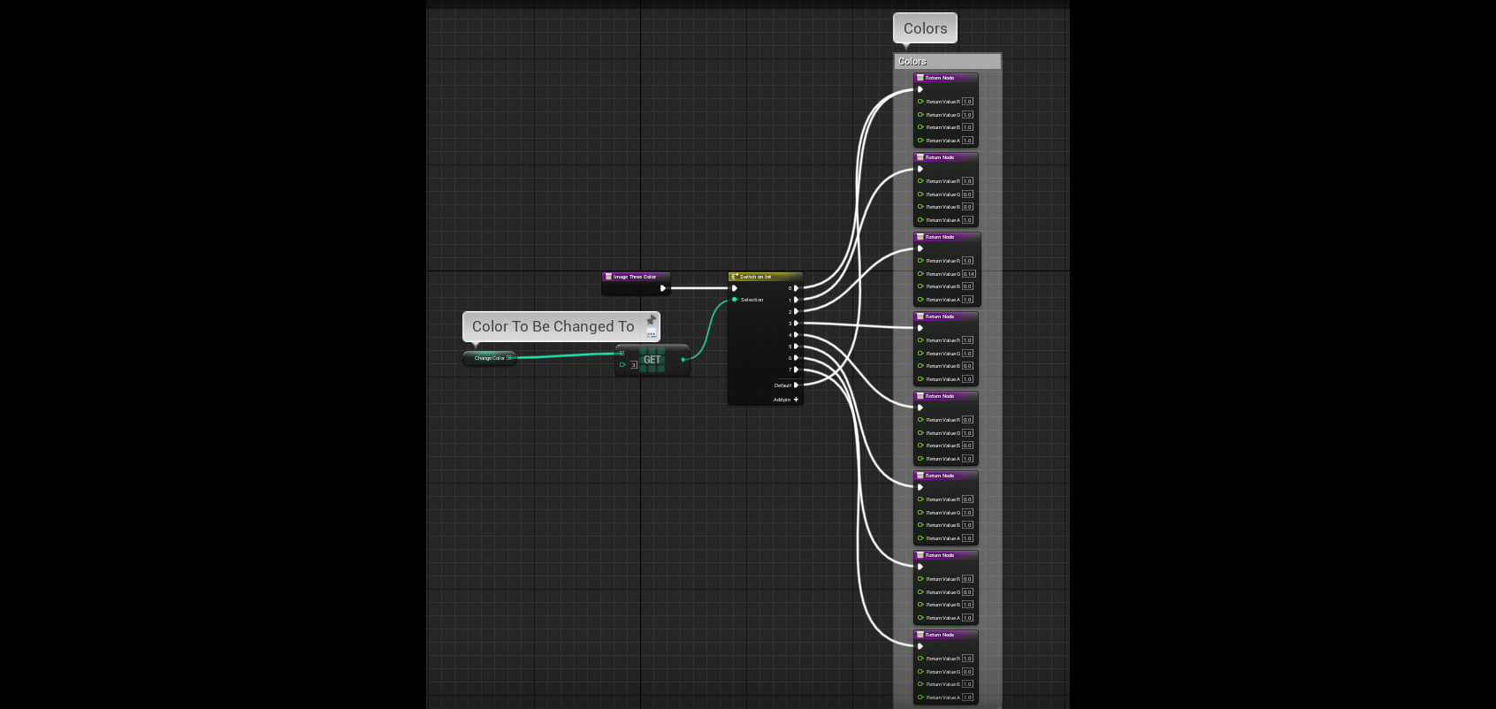Click the array output pin on Change Color
1496x709 pixels.
(x=509, y=358)
